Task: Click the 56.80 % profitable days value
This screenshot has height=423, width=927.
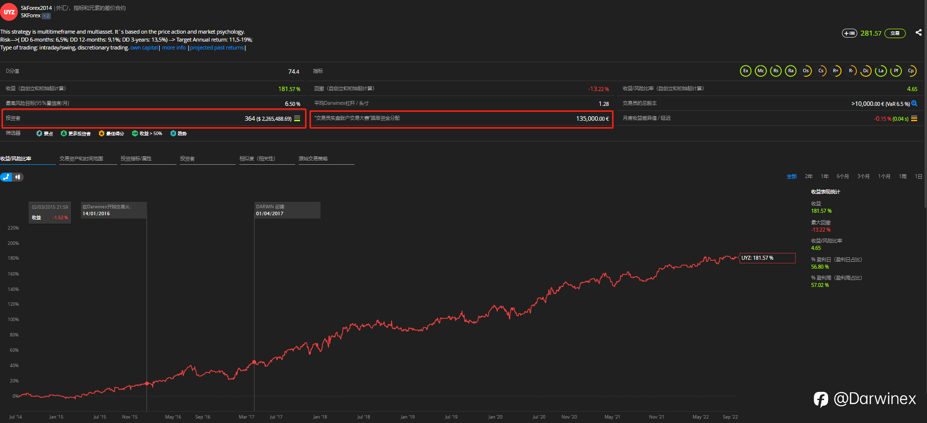Action: pyautogui.click(x=820, y=267)
